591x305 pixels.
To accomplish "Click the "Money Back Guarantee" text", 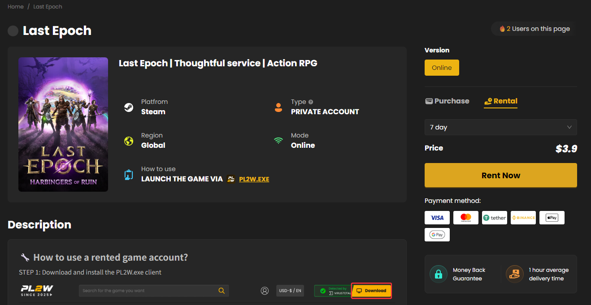I will (x=469, y=274).
